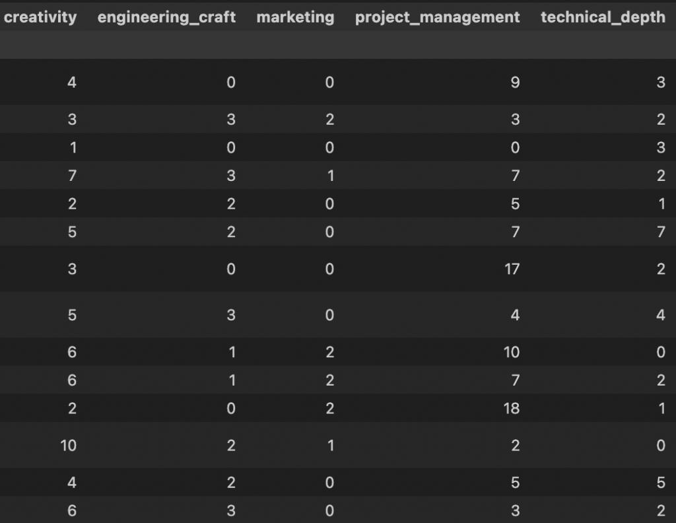676x523 pixels.
Task: Select the engineering_craft cell in the creativity-7 row
Action: (231, 175)
